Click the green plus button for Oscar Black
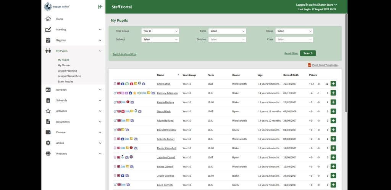Screen dimensions: 391x190 [x=333, y=111]
